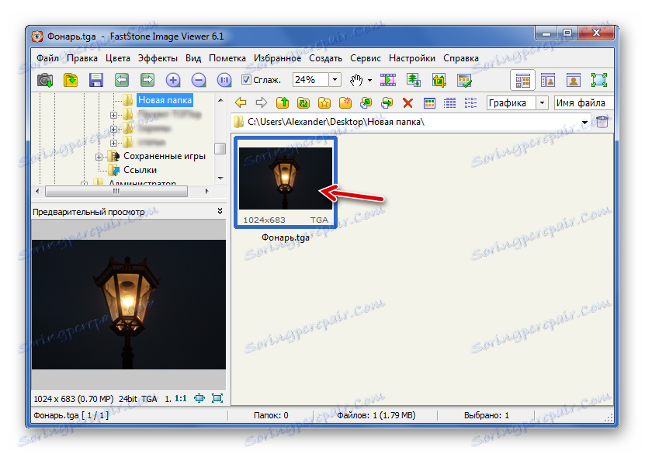Click the folder path address field
The image size is (645, 454).
(x=411, y=122)
